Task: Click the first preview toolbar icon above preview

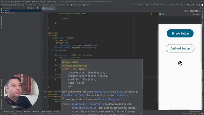Action: (160, 14)
